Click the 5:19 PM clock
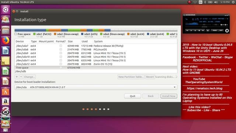236x133 pixels. [x=225, y=2]
